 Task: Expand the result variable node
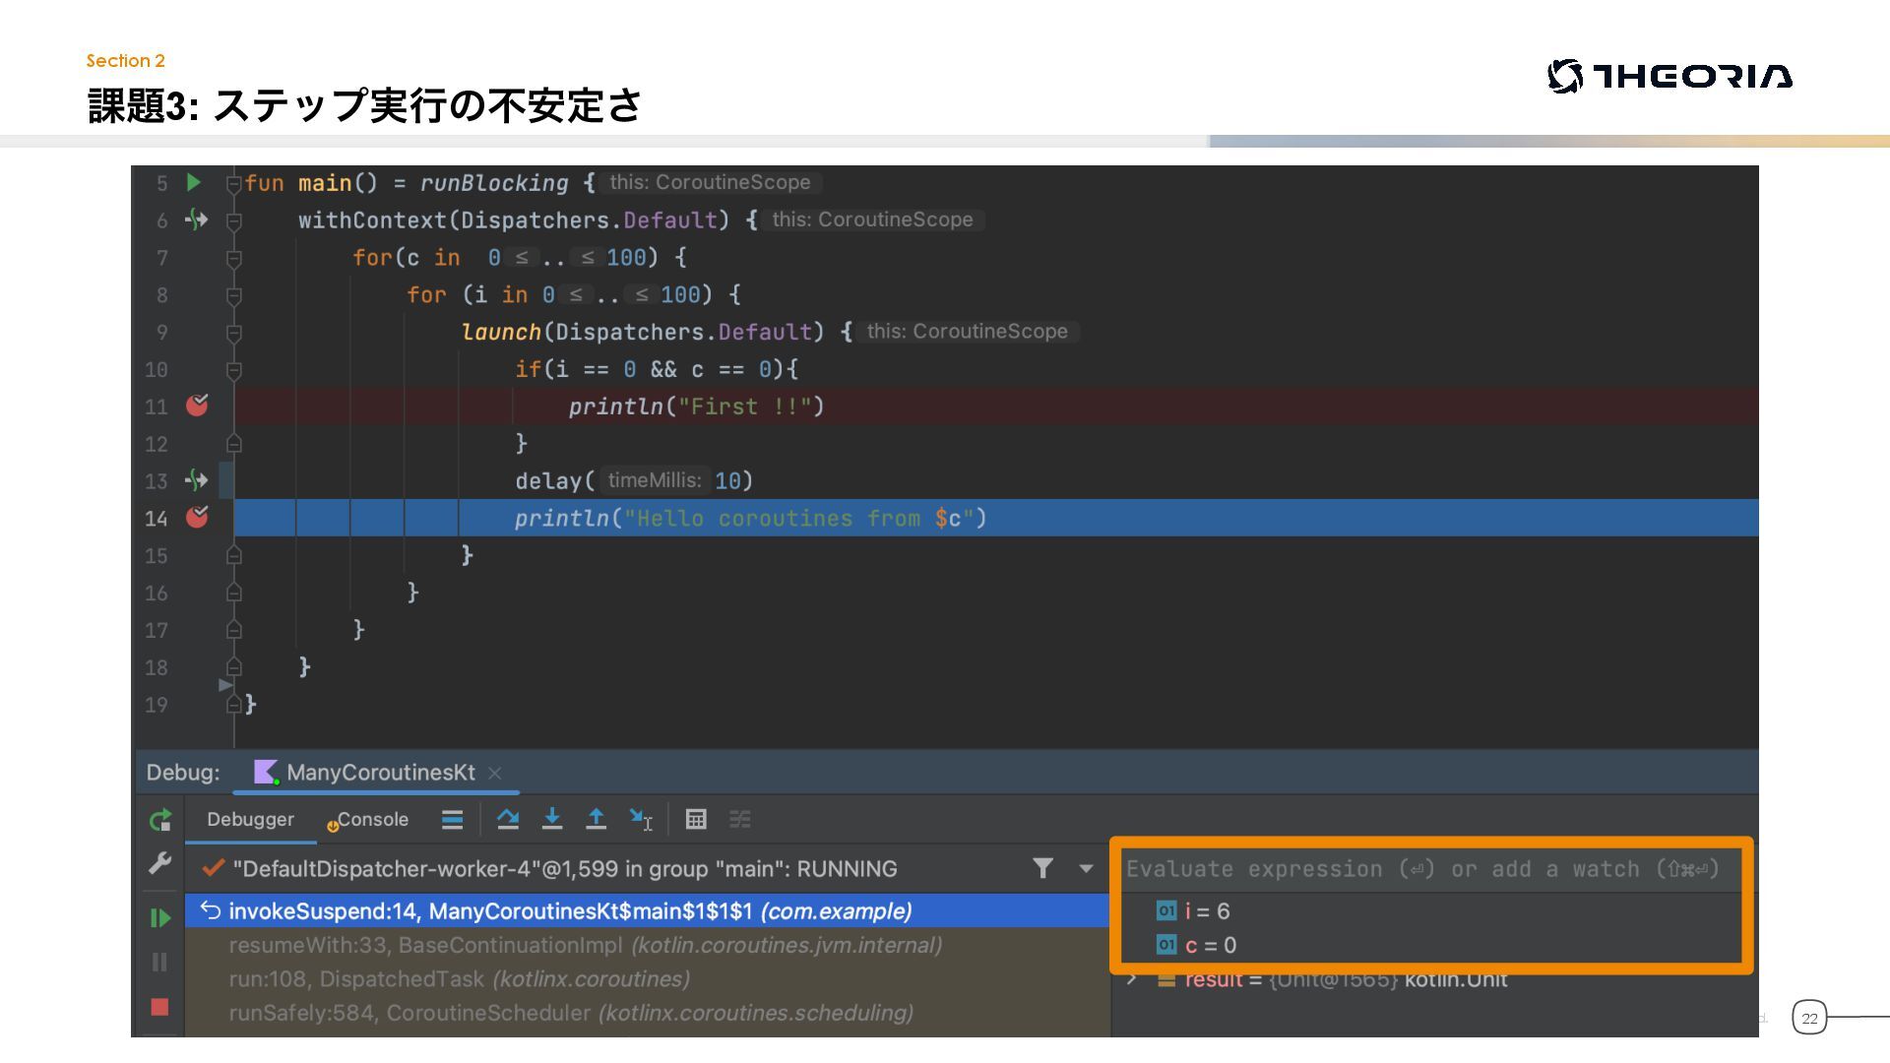1132,979
